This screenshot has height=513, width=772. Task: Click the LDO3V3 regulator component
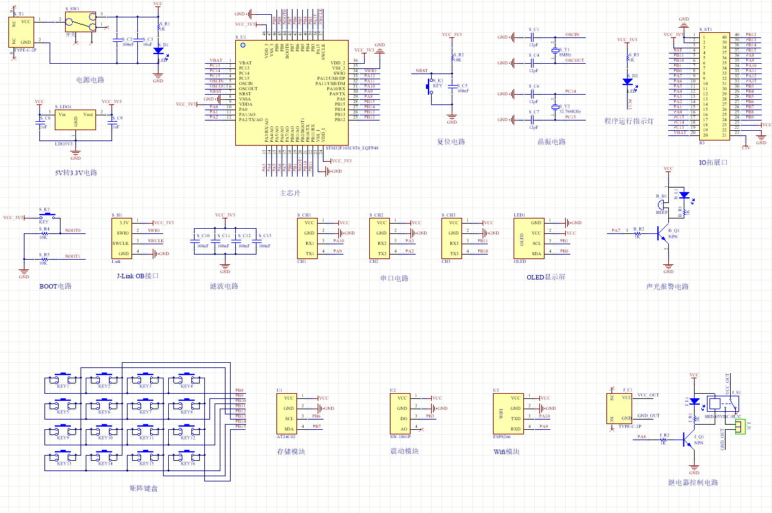tap(75, 120)
